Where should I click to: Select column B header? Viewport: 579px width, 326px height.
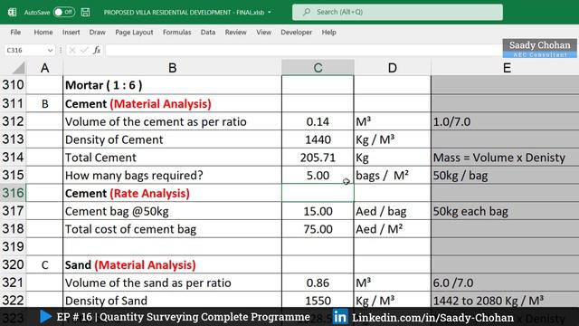(x=172, y=68)
